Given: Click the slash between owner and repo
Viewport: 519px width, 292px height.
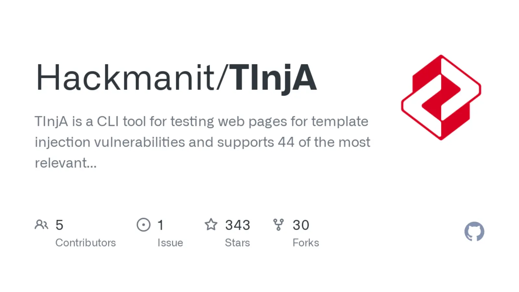Looking at the screenshot, I should pyautogui.click(x=221, y=78).
